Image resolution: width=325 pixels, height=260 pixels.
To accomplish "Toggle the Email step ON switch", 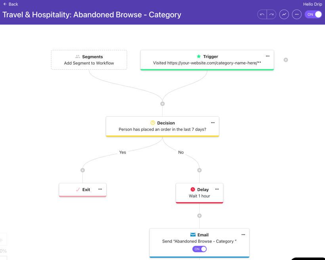I will [x=199, y=249].
